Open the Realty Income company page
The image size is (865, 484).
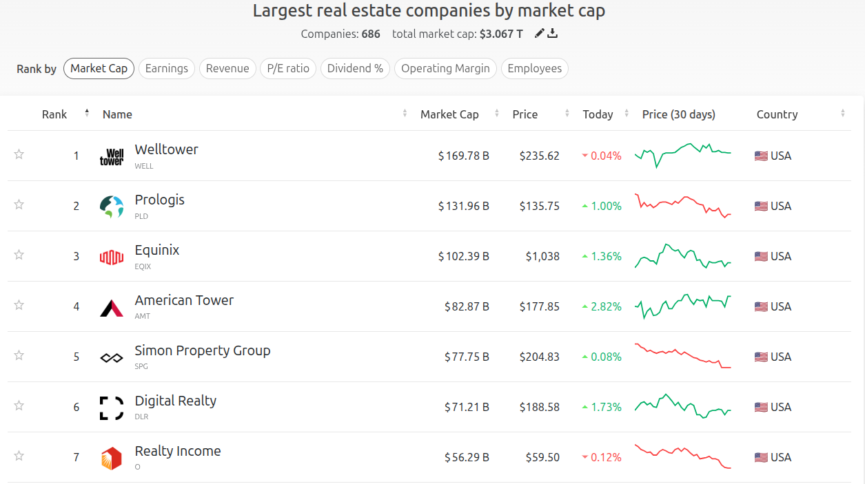178,451
